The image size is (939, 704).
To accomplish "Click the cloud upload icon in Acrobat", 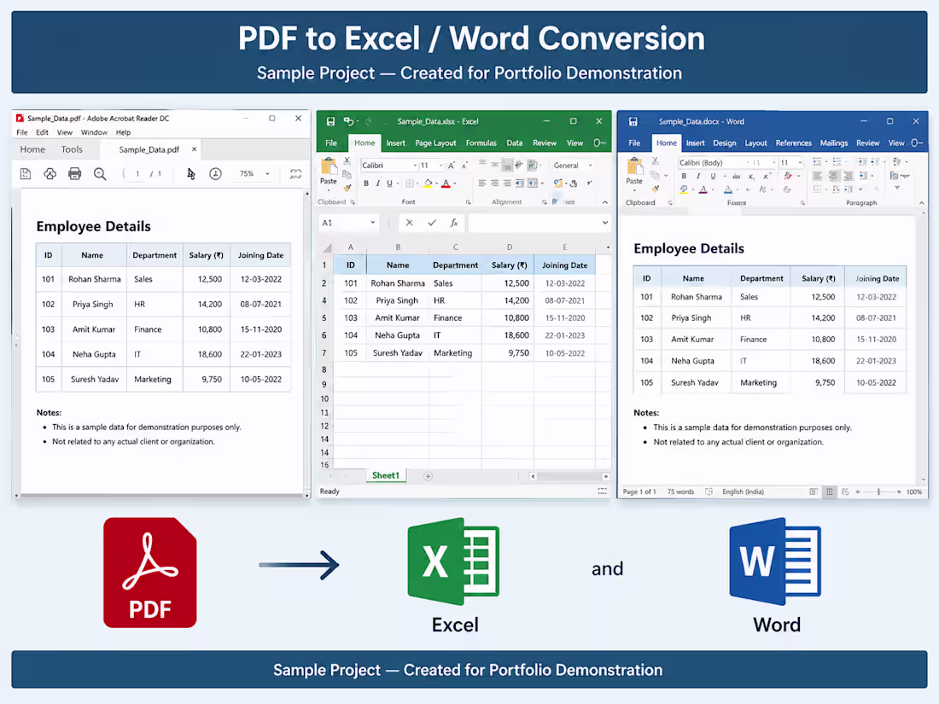I will [50, 173].
